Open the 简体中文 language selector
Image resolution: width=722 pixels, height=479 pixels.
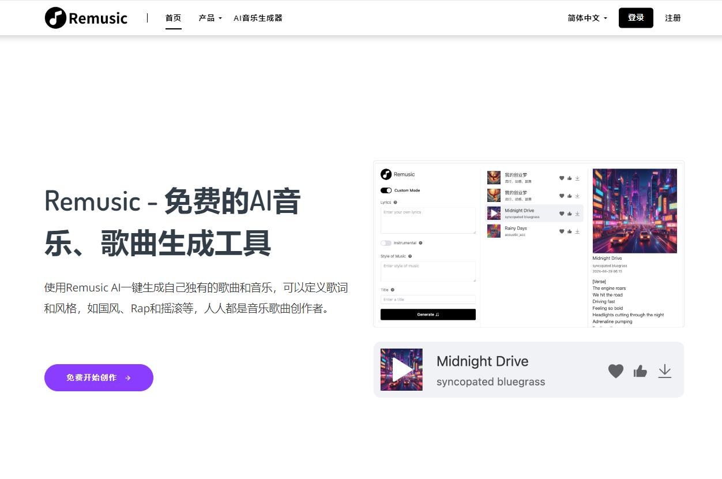587,18
